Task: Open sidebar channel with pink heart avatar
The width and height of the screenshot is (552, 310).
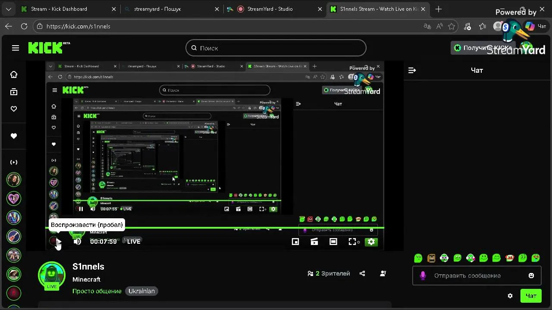Action: pos(14,198)
